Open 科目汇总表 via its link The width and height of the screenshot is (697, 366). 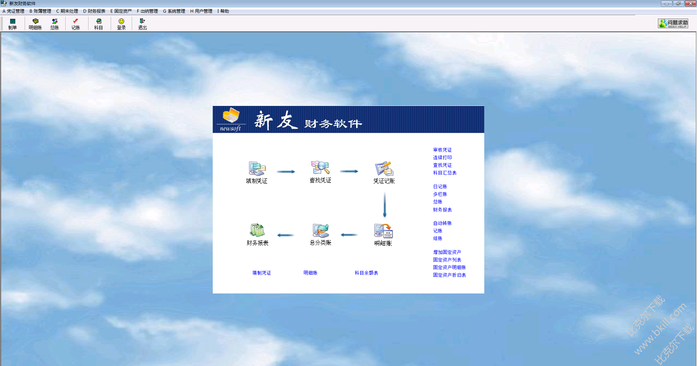pos(445,173)
